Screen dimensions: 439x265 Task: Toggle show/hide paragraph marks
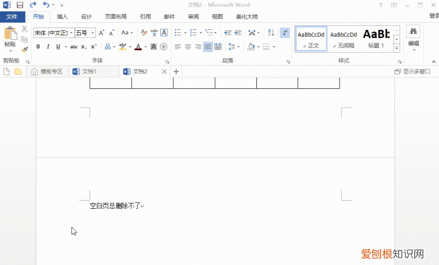(284, 33)
